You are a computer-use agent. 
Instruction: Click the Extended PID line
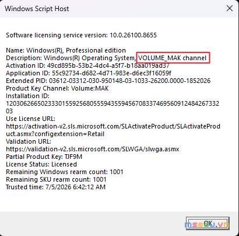[x=108, y=81]
